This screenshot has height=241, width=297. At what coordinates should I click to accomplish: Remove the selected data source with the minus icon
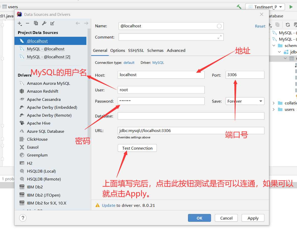click(x=28, y=23)
